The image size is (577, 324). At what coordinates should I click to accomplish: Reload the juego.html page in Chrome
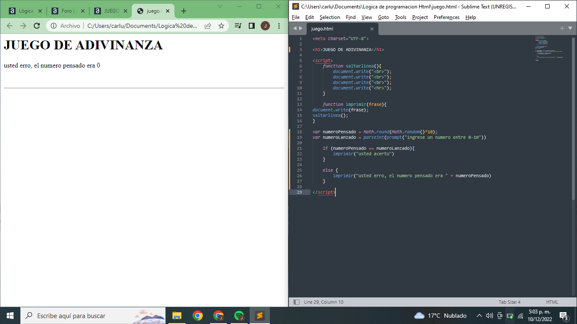click(x=37, y=26)
